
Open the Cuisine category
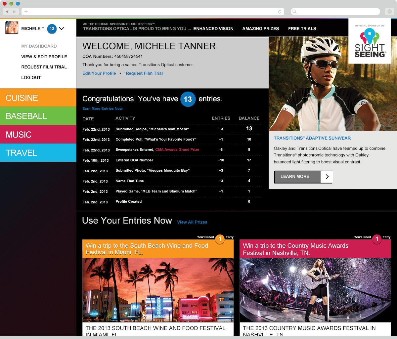(x=38, y=98)
